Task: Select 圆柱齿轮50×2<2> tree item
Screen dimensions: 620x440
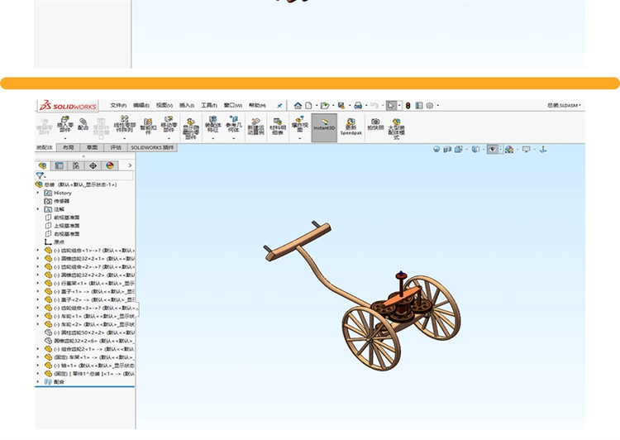Action: pos(89,332)
